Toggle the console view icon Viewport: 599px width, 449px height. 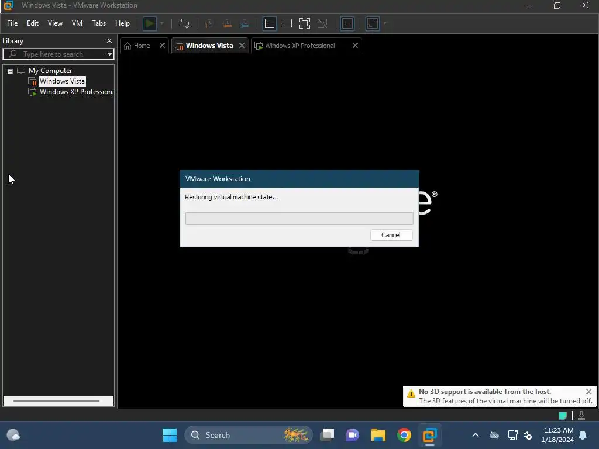(347, 23)
